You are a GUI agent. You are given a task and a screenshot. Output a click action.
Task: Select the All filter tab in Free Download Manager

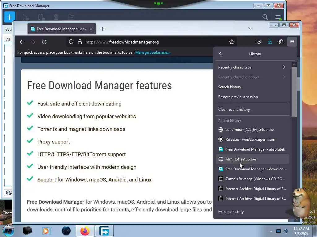pyautogui.click(x=8, y=39)
